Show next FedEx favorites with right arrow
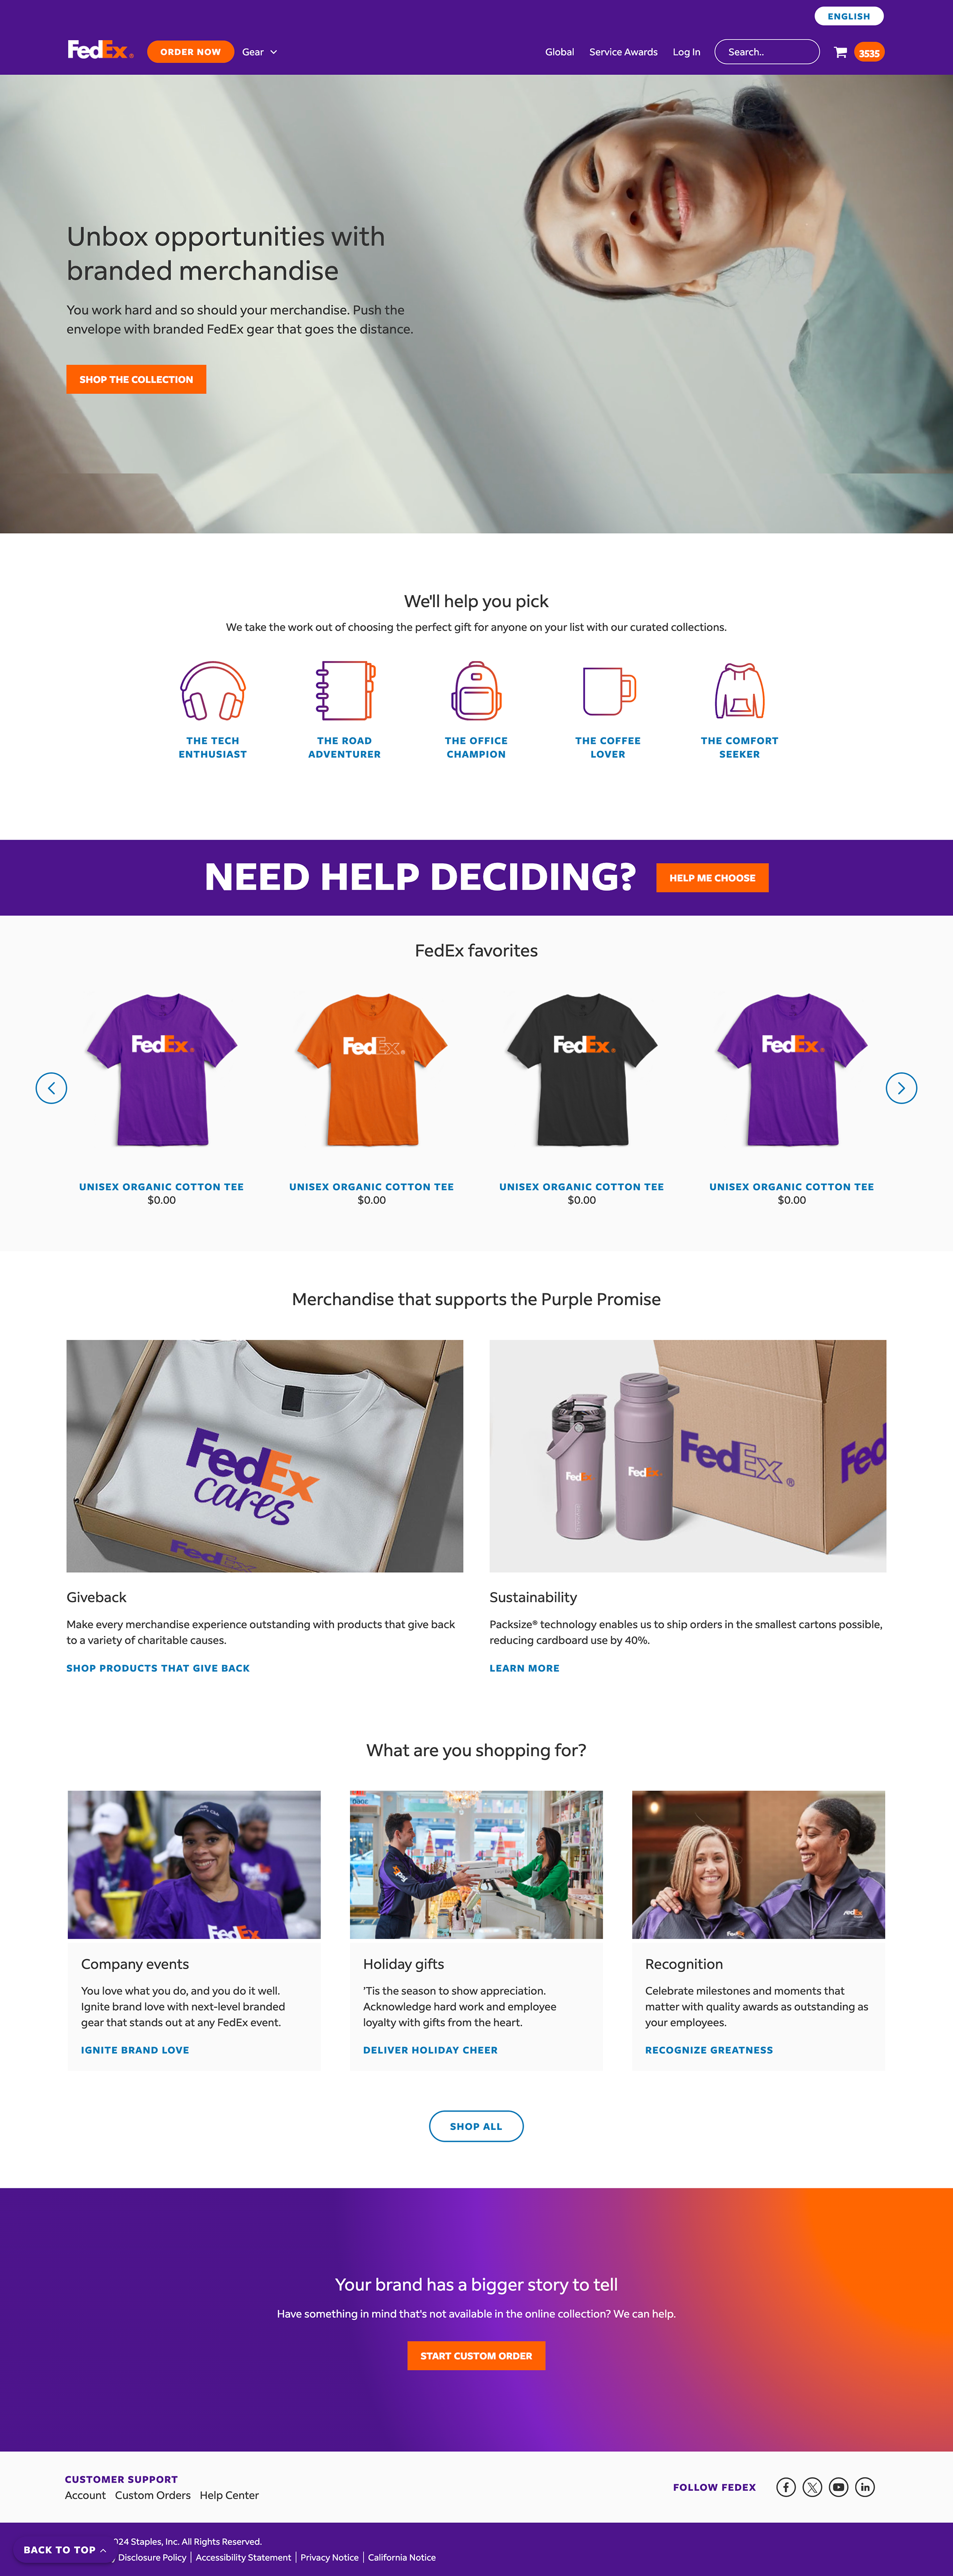 pyautogui.click(x=901, y=1088)
